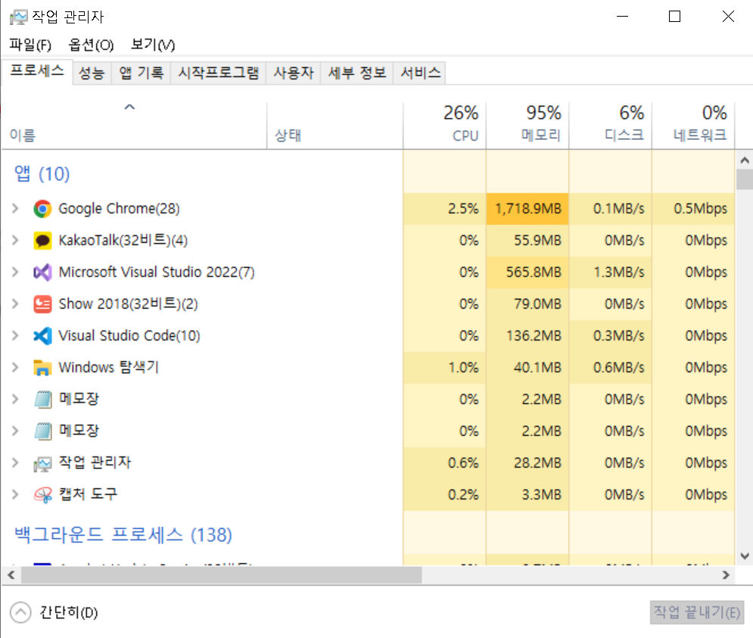Click Visual Studio 2022's 565.8MB memory cell
753x638 pixels.
click(x=527, y=272)
